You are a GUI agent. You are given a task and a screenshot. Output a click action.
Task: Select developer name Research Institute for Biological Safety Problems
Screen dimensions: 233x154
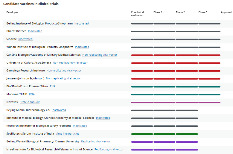(x=39, y=126)
